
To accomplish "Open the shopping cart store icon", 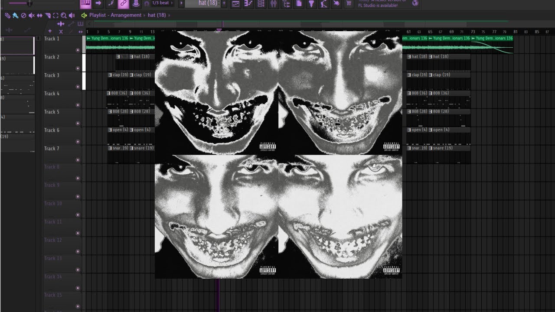I will click(x=349, y=3).
